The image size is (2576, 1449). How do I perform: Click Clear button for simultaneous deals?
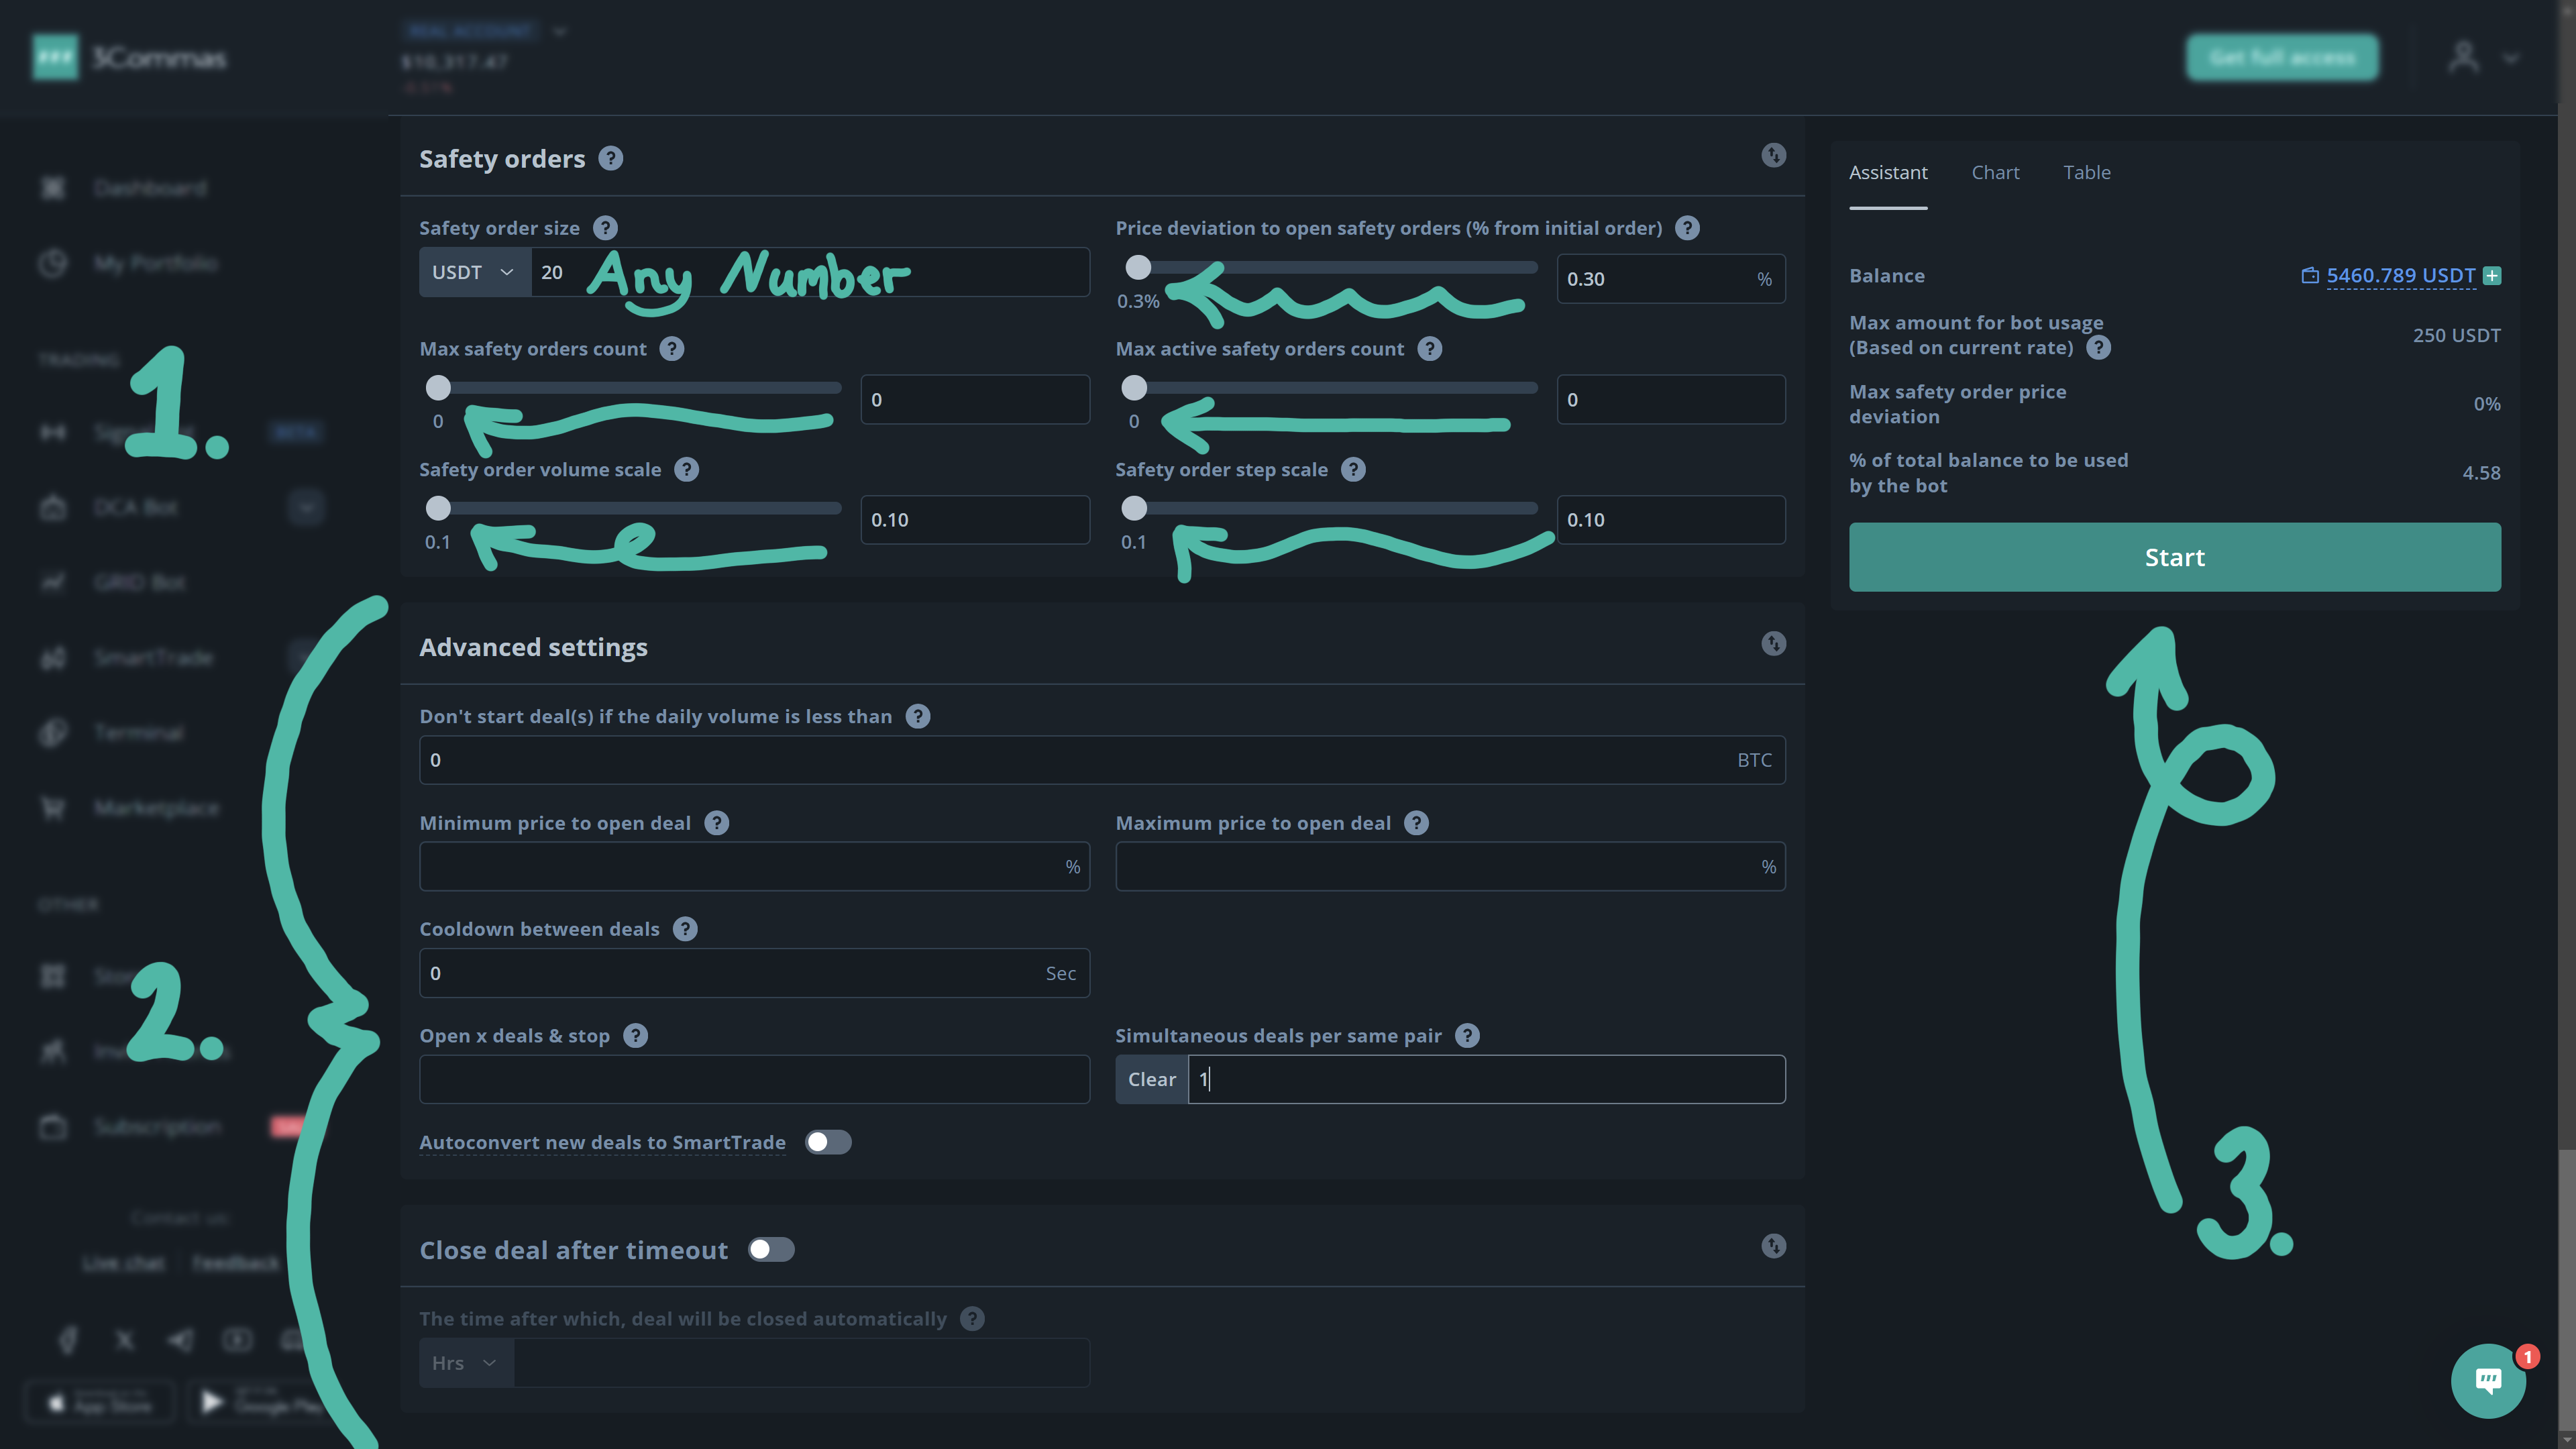[1151, 1079]
